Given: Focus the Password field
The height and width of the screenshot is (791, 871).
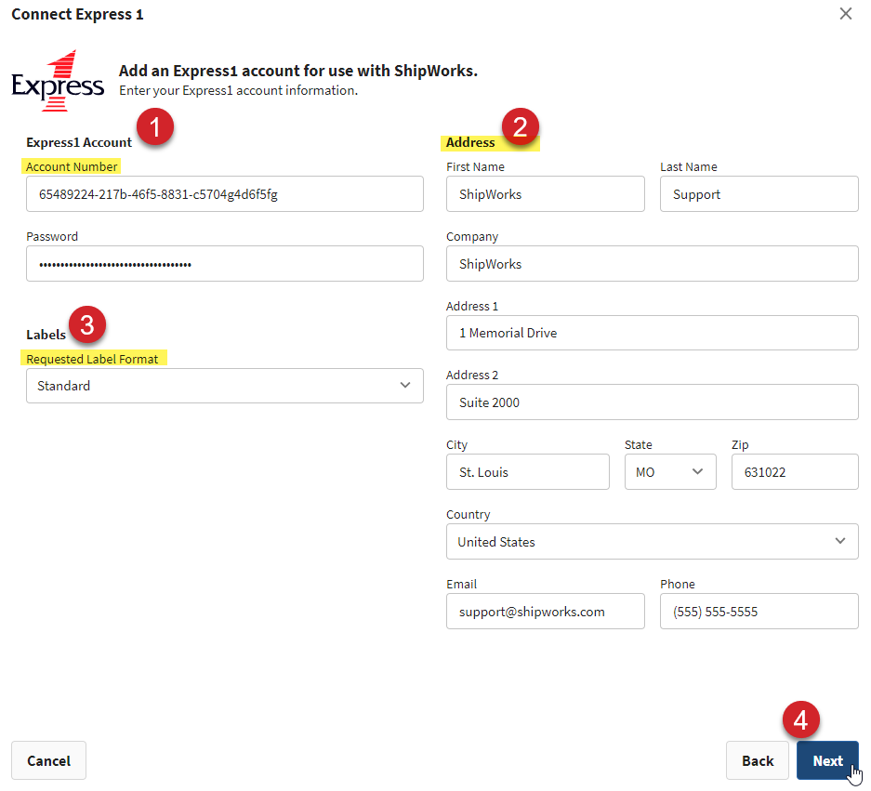Looking at the screenshot, I should coord(224,264).
